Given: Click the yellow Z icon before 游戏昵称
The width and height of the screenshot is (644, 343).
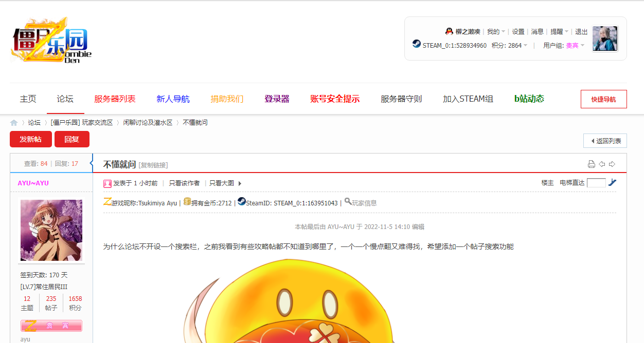Looking at the screenshot, I should click(x=107, y=202).
